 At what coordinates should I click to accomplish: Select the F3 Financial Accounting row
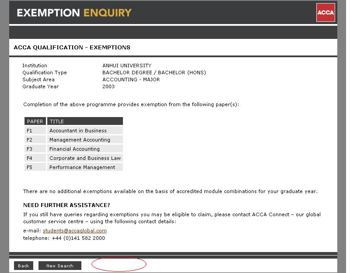click(x=73, y=149)
